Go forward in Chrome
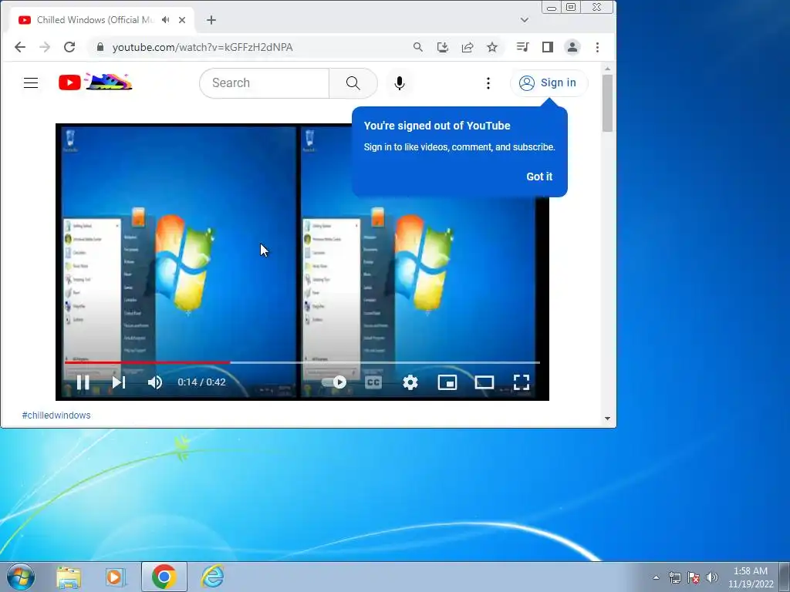The width and height of the screenshot is (790, 592). coord(45,47)
